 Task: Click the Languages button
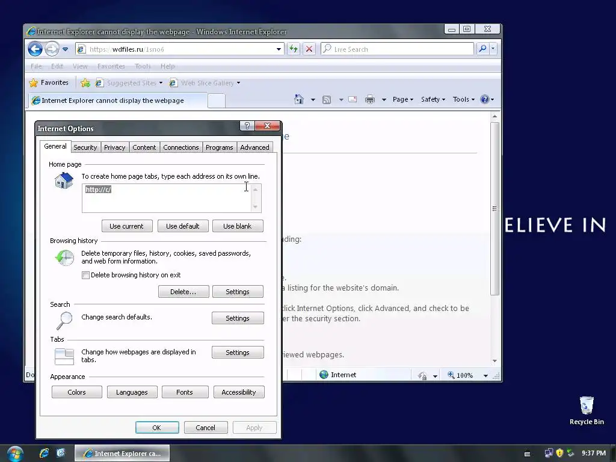coord(132,392)
